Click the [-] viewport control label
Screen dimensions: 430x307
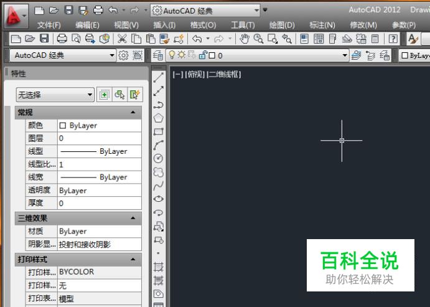(178, 74)
